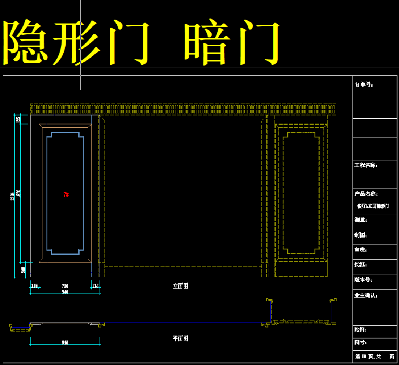Screen dimensions: 399x365
Task: Click the 立面图 elevation view label
Action: pyautogui.click(x=180, y=286)
